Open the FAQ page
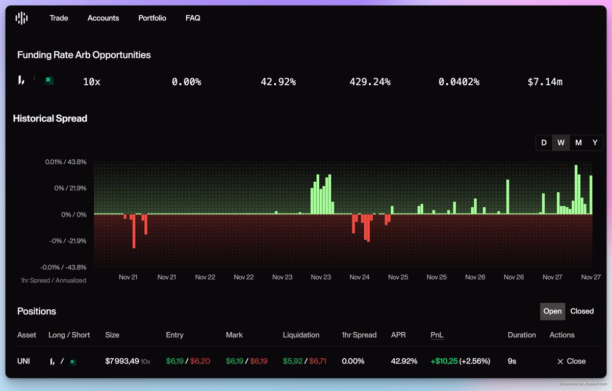This screenshot has width=612, height=391. point(193,18)
